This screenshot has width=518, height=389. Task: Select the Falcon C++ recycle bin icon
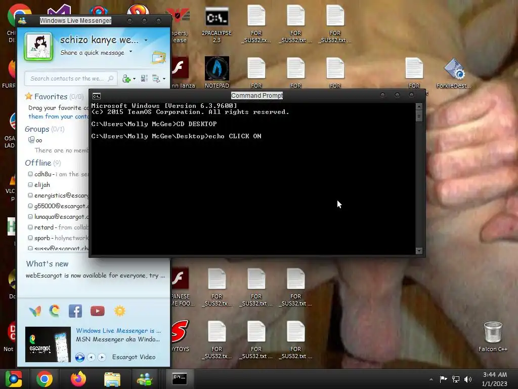pos(493,336)
